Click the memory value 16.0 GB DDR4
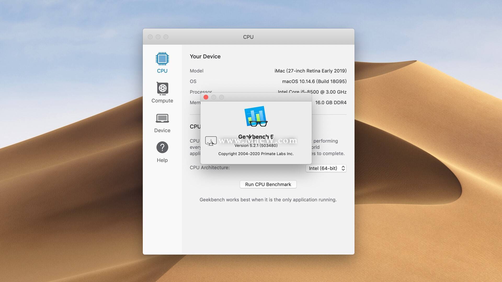502x282 pixels. pyautogui.click(x=331, y=103)
